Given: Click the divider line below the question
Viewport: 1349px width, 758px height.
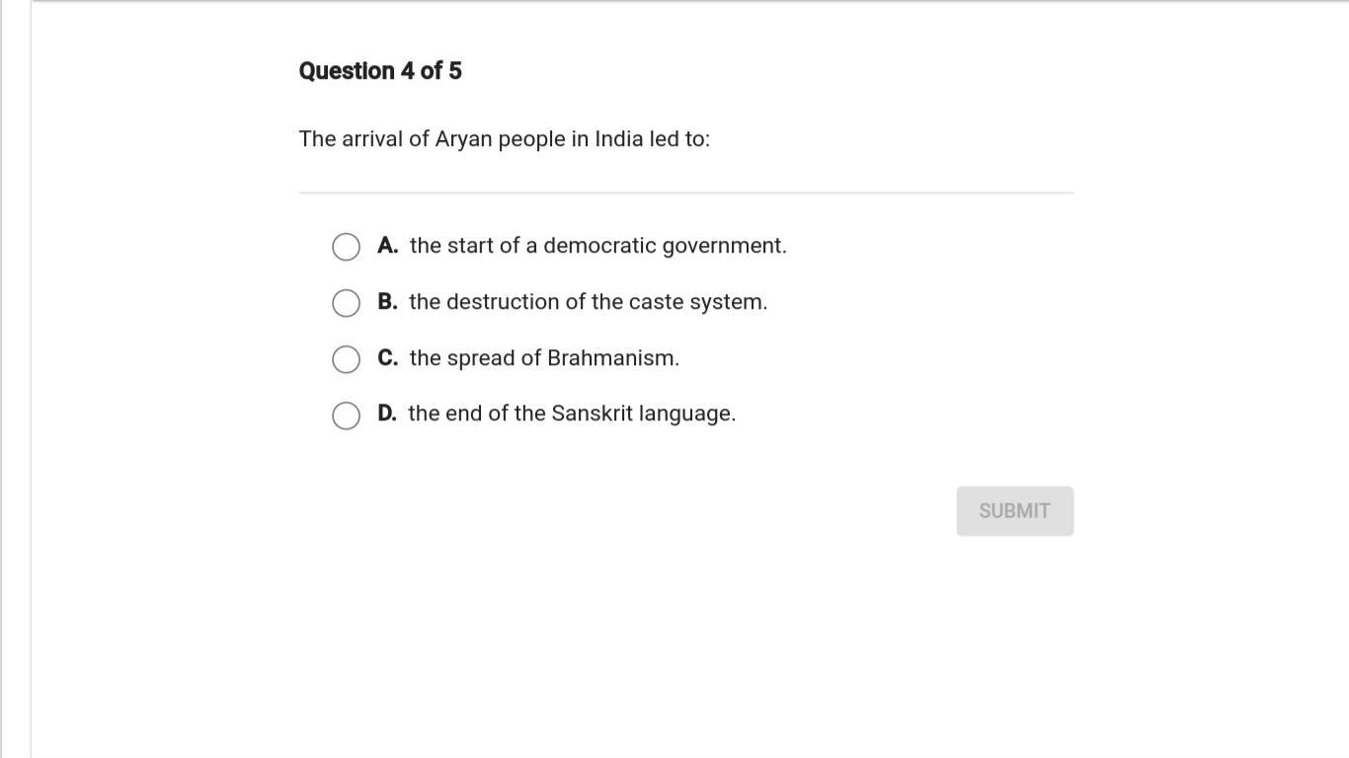Looking at the screenshot, I should [x=685, y=192].
